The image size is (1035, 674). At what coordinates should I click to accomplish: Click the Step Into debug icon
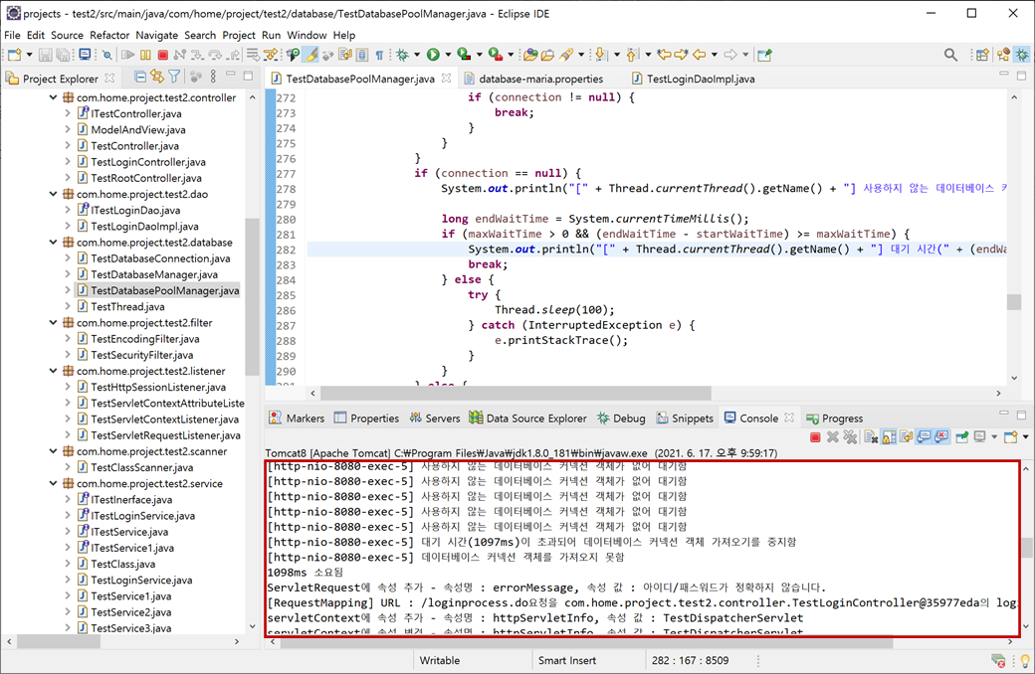197,55
